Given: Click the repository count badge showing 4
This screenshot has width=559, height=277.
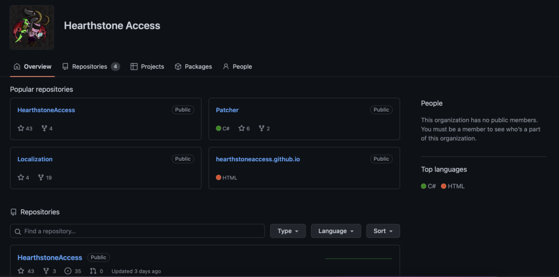Looking at the screenshot, I should click(x=115, y=67).
